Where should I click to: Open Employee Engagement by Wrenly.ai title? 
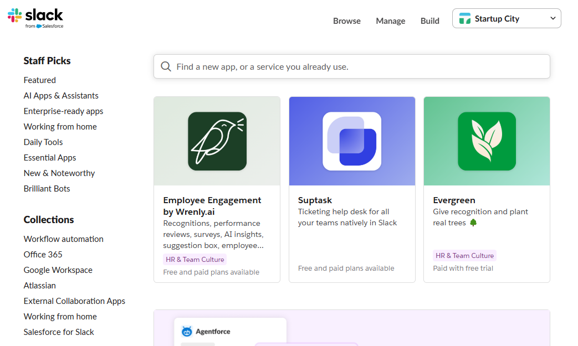212,206
